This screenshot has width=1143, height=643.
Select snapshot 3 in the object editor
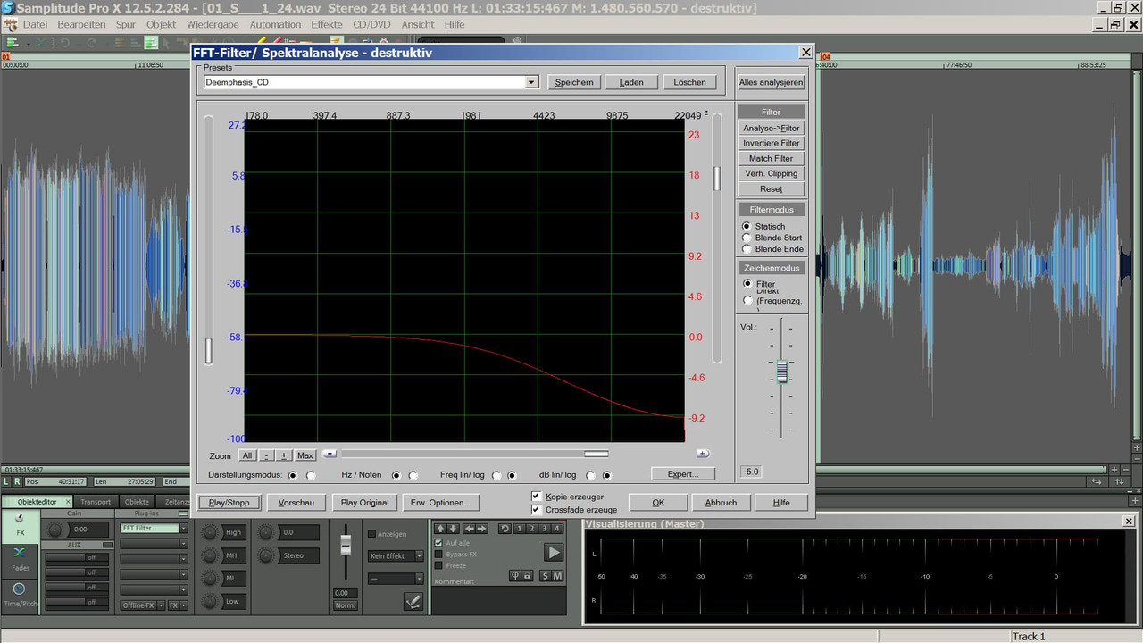click(544, 529)
